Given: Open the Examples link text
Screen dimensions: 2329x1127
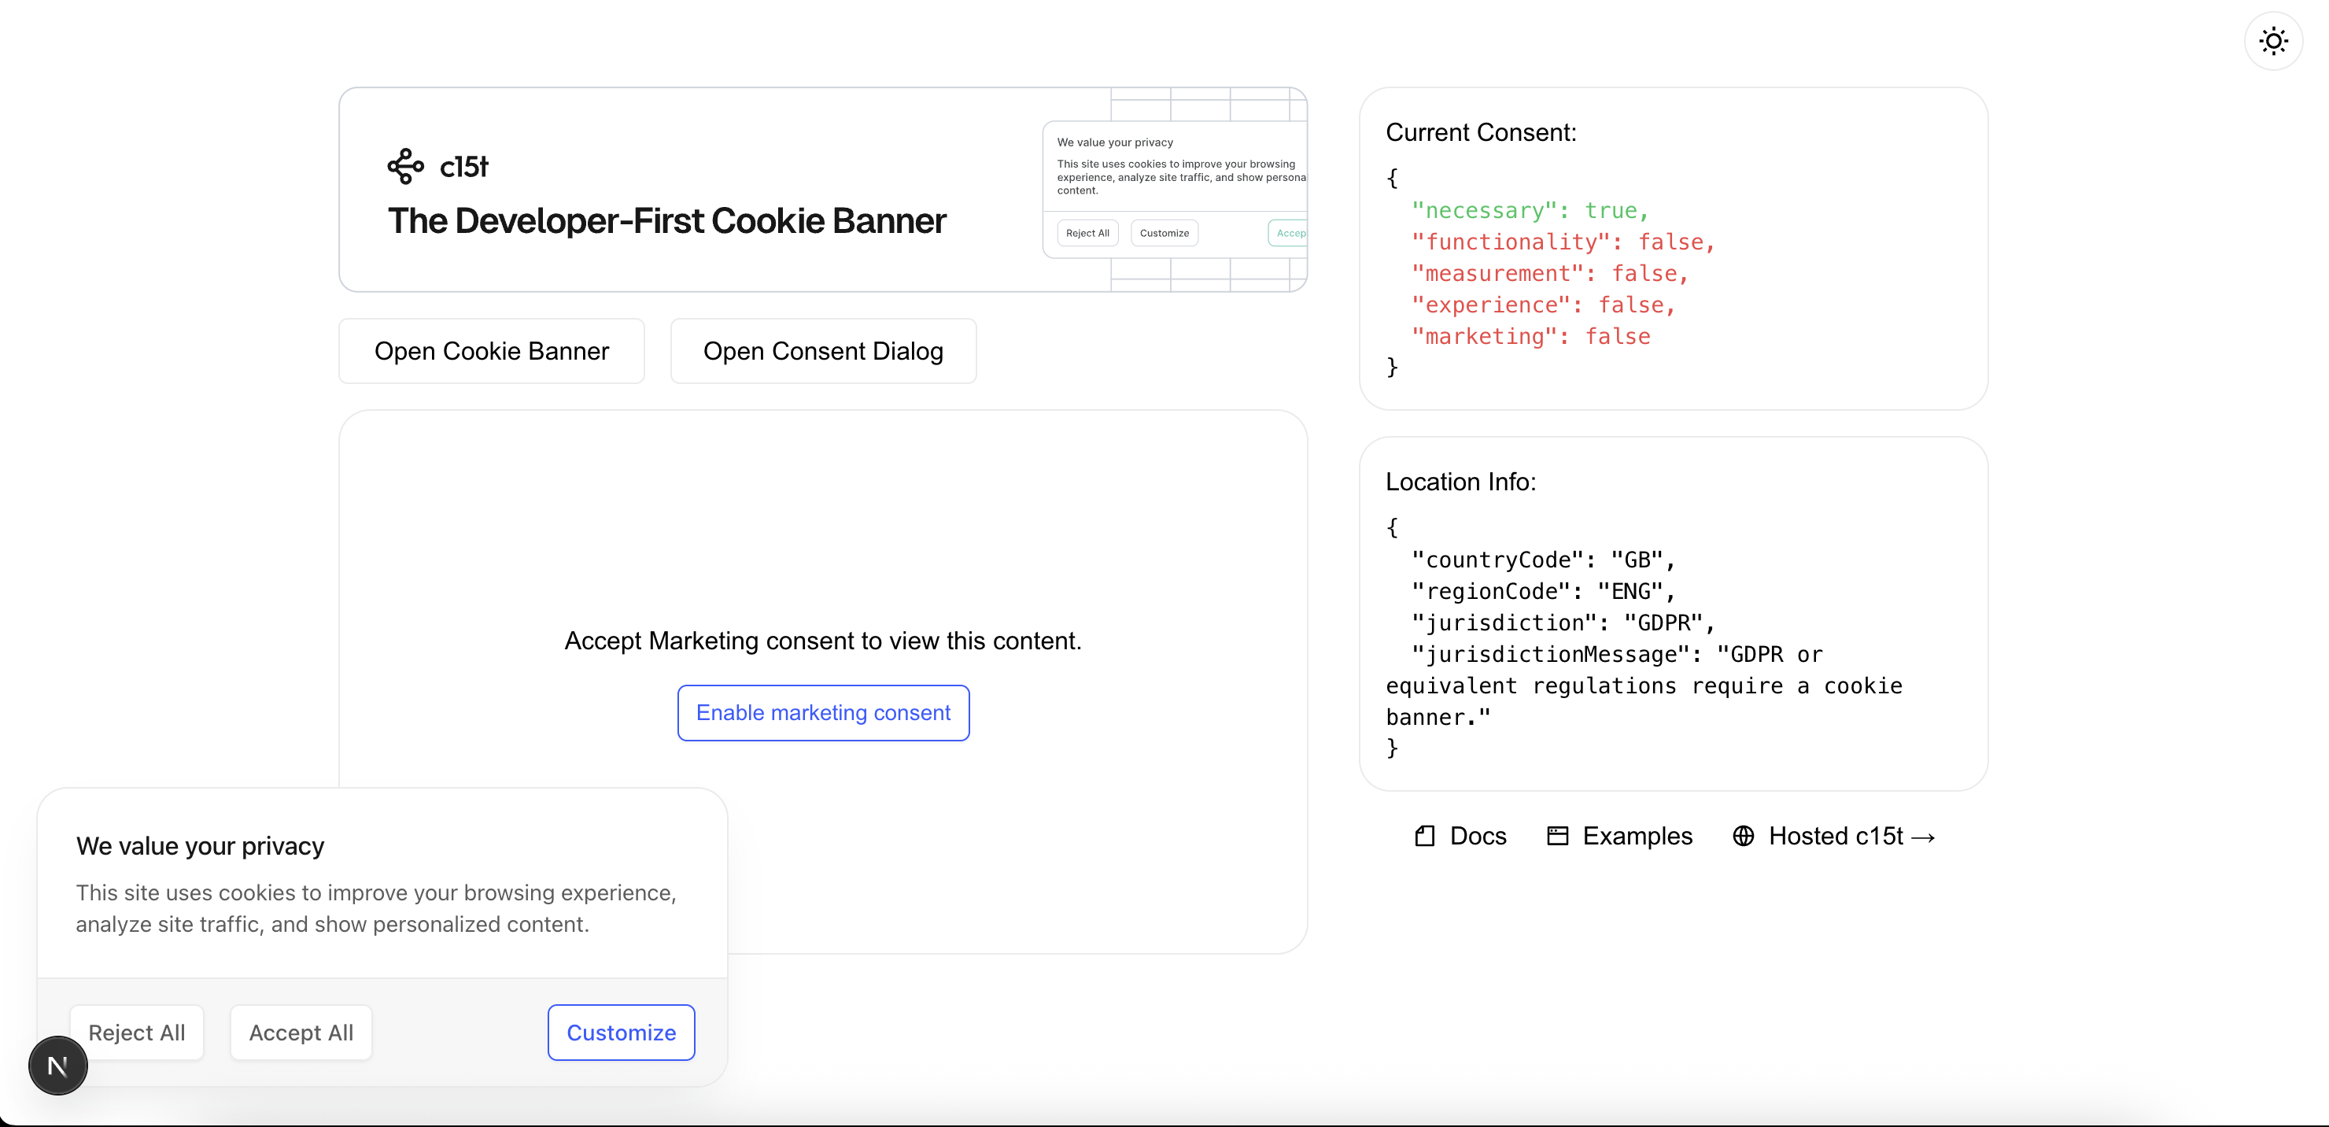Looking at the screenshot, I should click(1637, 836).
